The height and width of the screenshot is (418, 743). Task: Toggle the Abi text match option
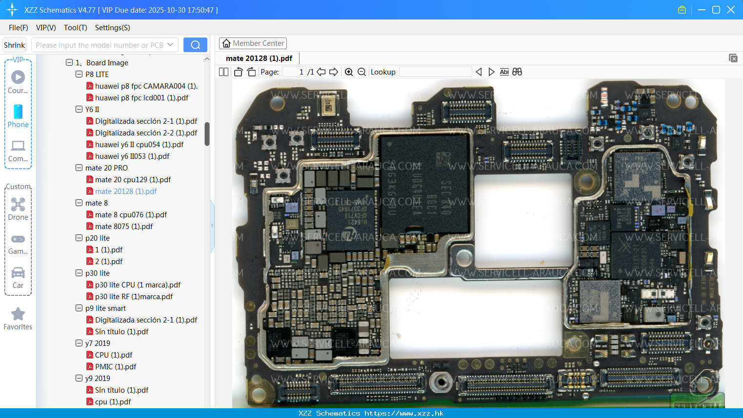[504, 72]
